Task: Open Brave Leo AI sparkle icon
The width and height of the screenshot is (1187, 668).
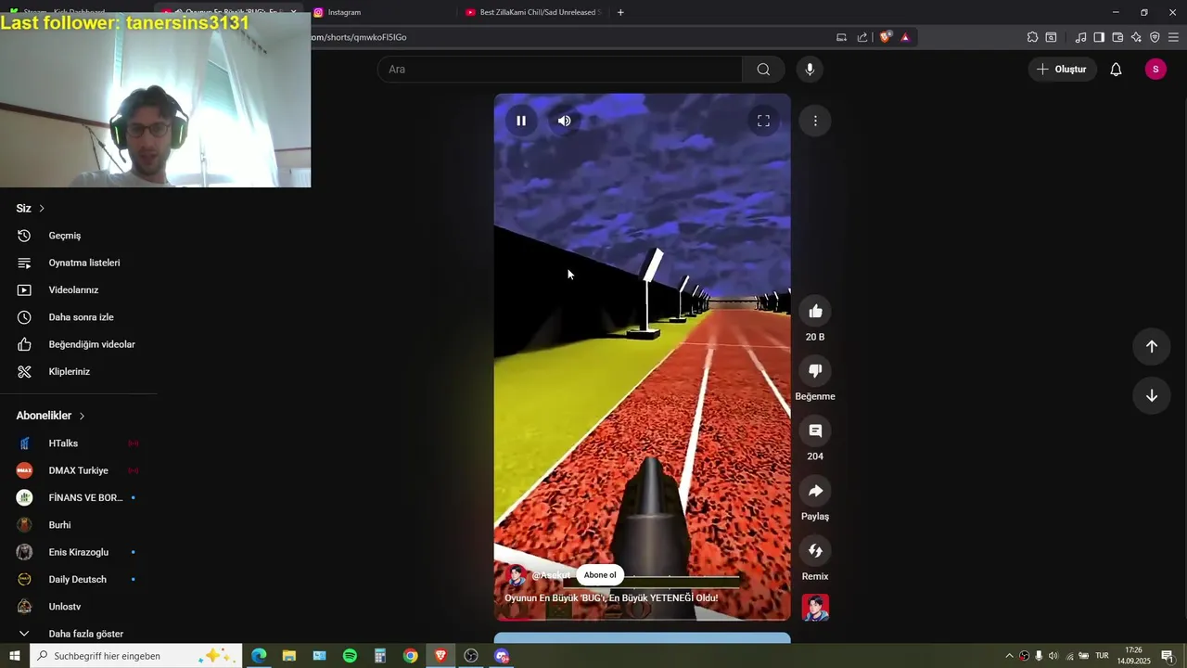Action: tap(1136, 37)
